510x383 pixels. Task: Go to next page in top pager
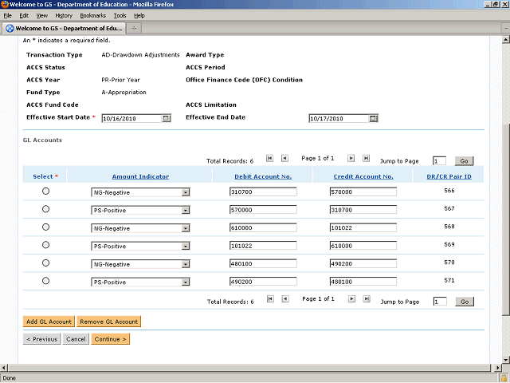(x=351, y=159)
